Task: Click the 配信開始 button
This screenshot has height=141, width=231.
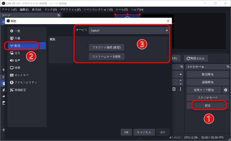Action: click(x=208, y=74)
